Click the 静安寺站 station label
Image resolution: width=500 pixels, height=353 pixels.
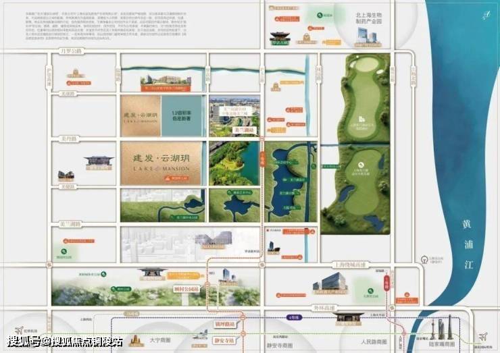(224, 341)
